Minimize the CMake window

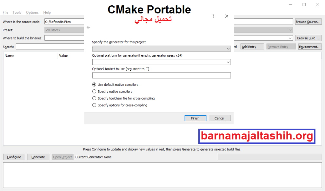pos(291,4)
